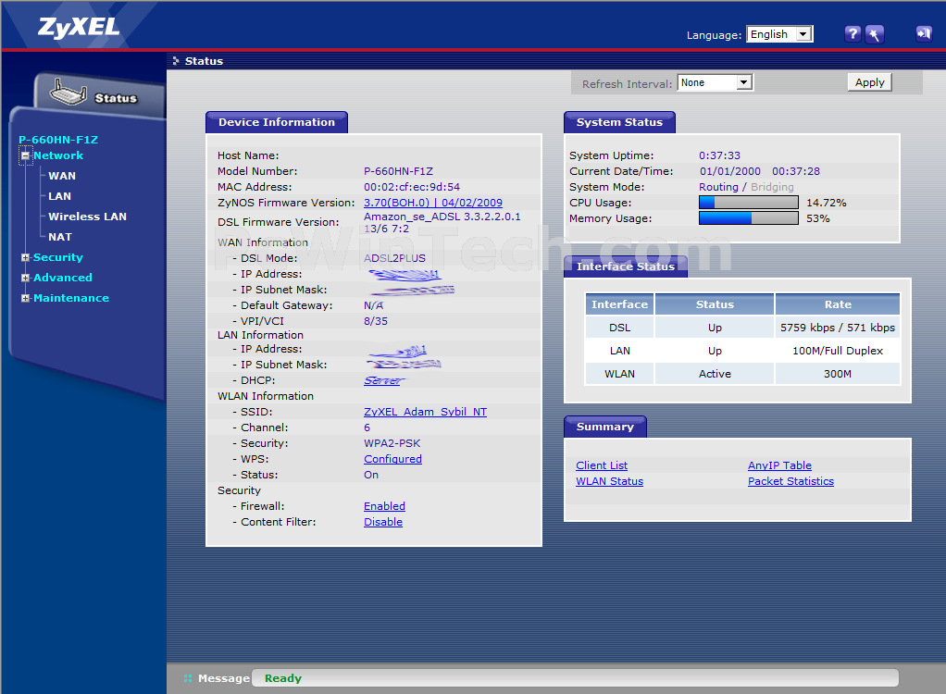Open the Firewall Enabled link

pos(384,506)
